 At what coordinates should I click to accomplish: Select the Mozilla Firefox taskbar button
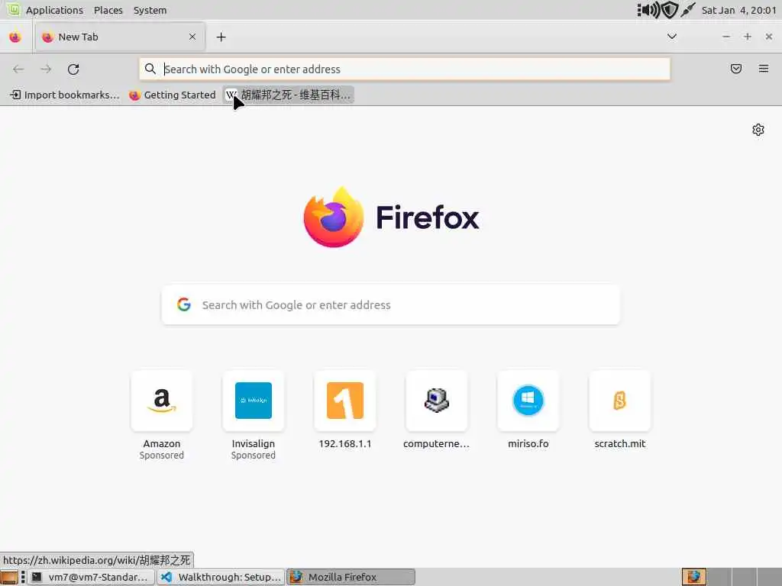point(351,577)
